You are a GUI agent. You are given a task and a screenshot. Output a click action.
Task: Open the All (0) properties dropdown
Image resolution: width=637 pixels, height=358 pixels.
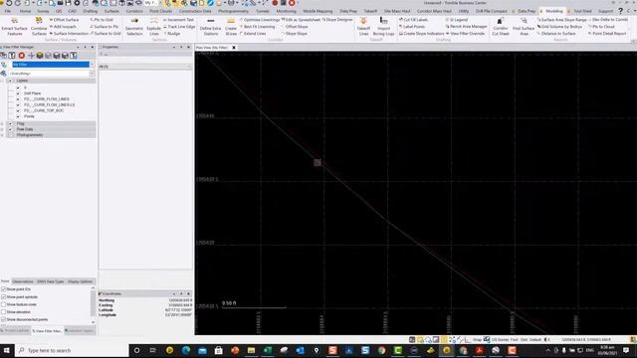click(189, 67)
